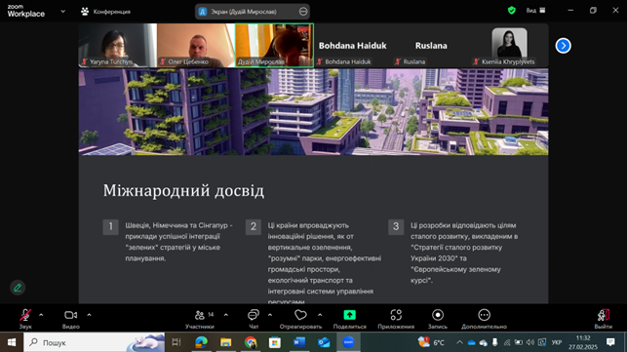Expand video options arrow next to Видео
The image size is (627, 352).
click(89, 315)
